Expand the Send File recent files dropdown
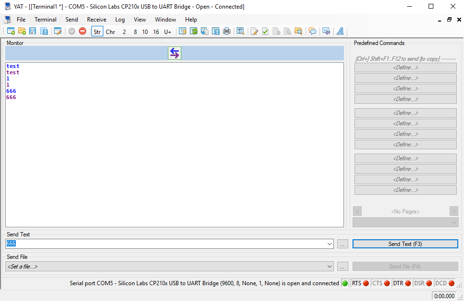This screenshot has height=301, width=464. (330, 267)
